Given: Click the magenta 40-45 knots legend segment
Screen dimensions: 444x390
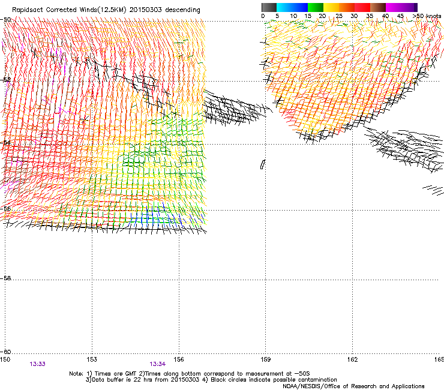Looking at the screenshot, I should pos(394,7).
